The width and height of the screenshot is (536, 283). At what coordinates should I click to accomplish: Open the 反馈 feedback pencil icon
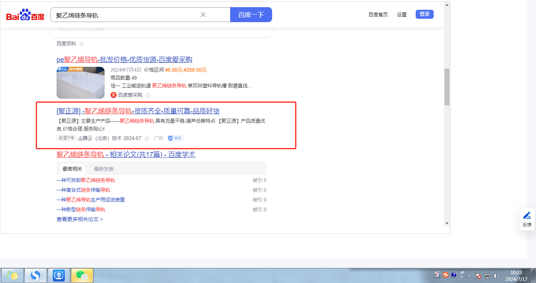[x=527, y=215]
